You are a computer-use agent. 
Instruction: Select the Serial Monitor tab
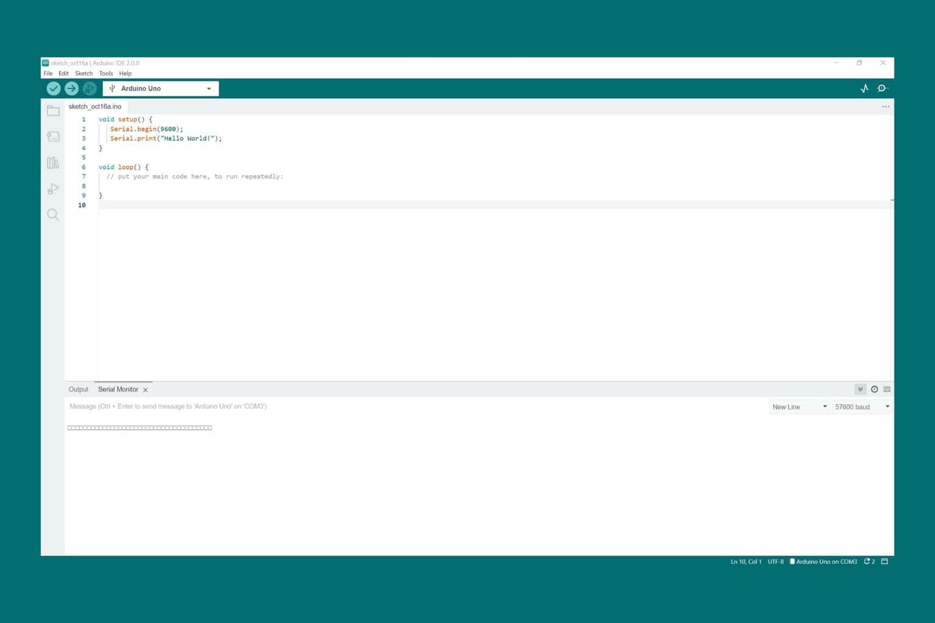[x=118, y=389]
